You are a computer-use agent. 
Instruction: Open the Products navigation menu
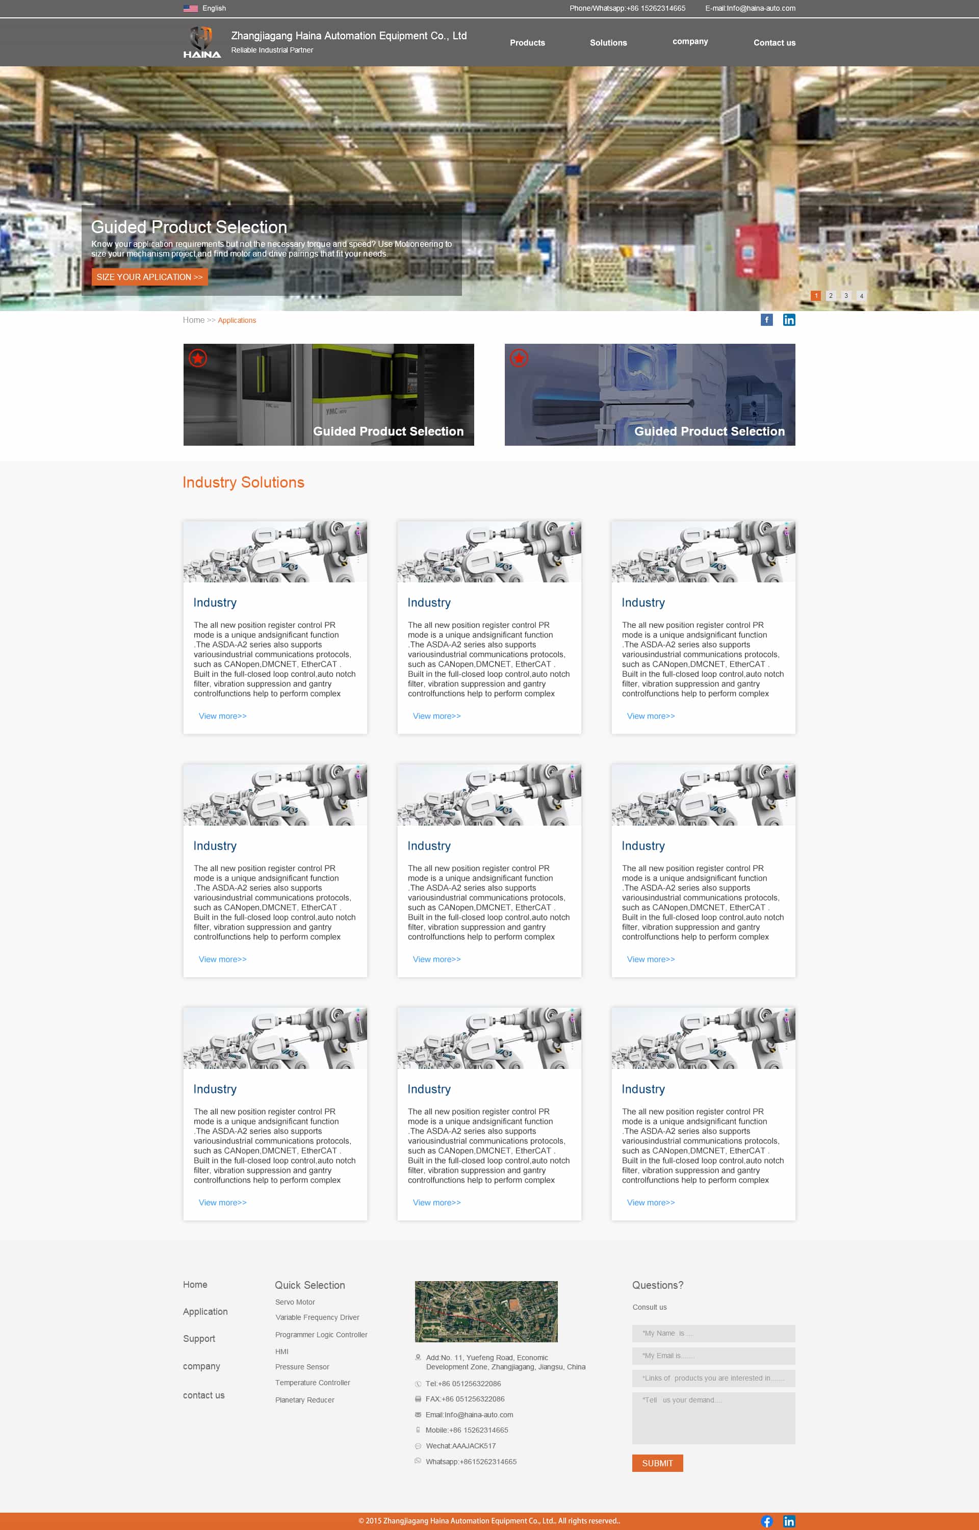point(527,43)
